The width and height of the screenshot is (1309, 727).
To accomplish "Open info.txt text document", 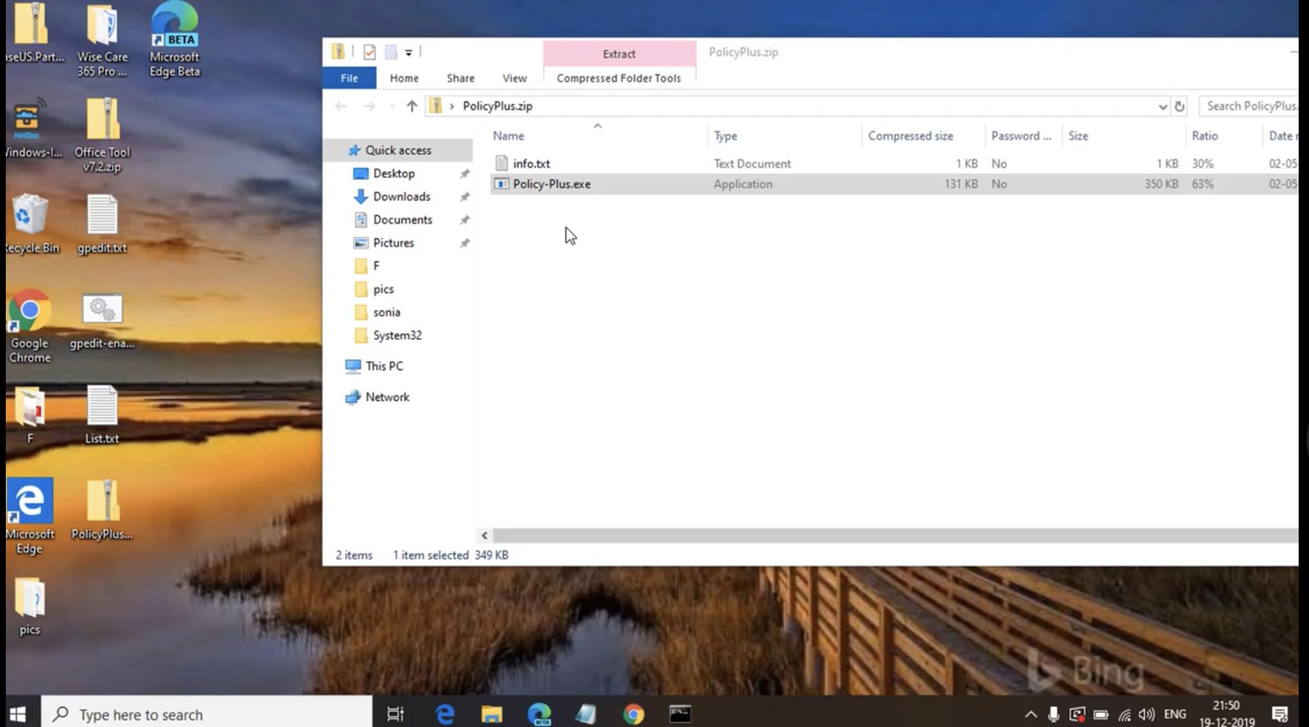I will pos(530,163).
